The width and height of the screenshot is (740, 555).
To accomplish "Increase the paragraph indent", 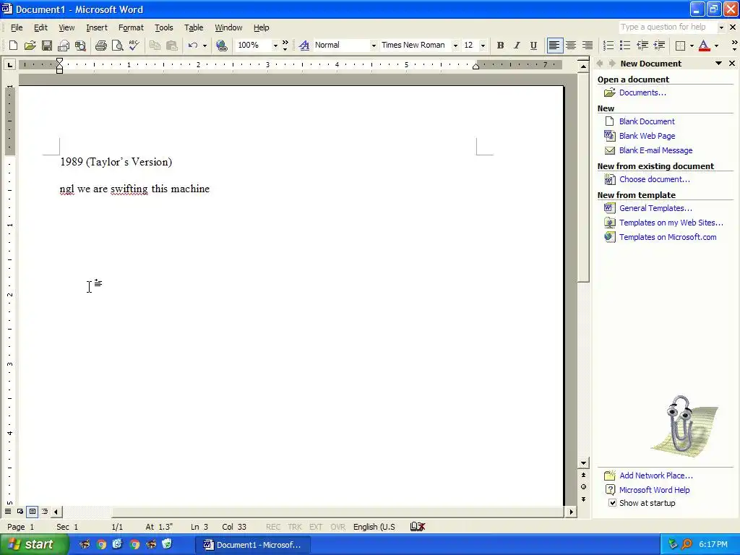I will [x=659, y=46].
